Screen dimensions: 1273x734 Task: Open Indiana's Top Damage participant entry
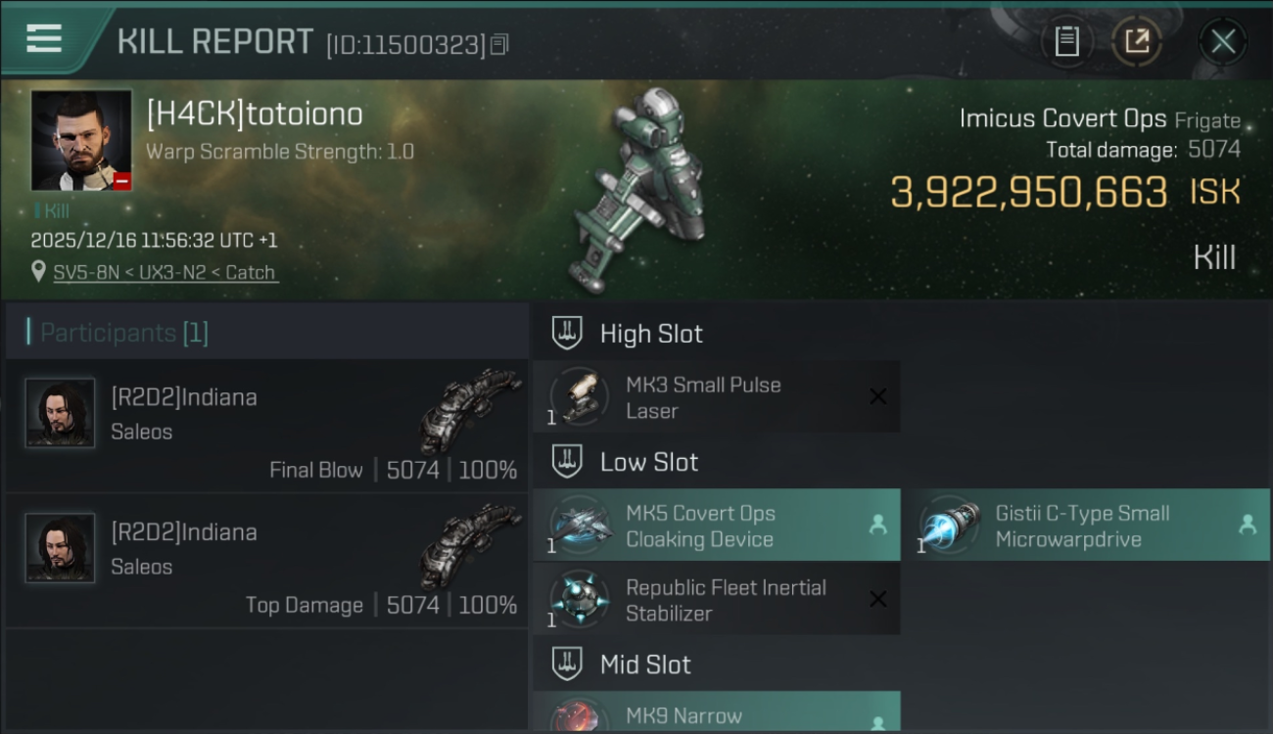coord(266,561)
